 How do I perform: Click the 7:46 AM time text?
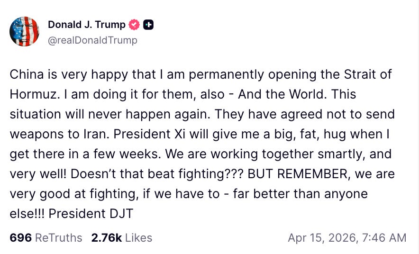pos(384,238)
